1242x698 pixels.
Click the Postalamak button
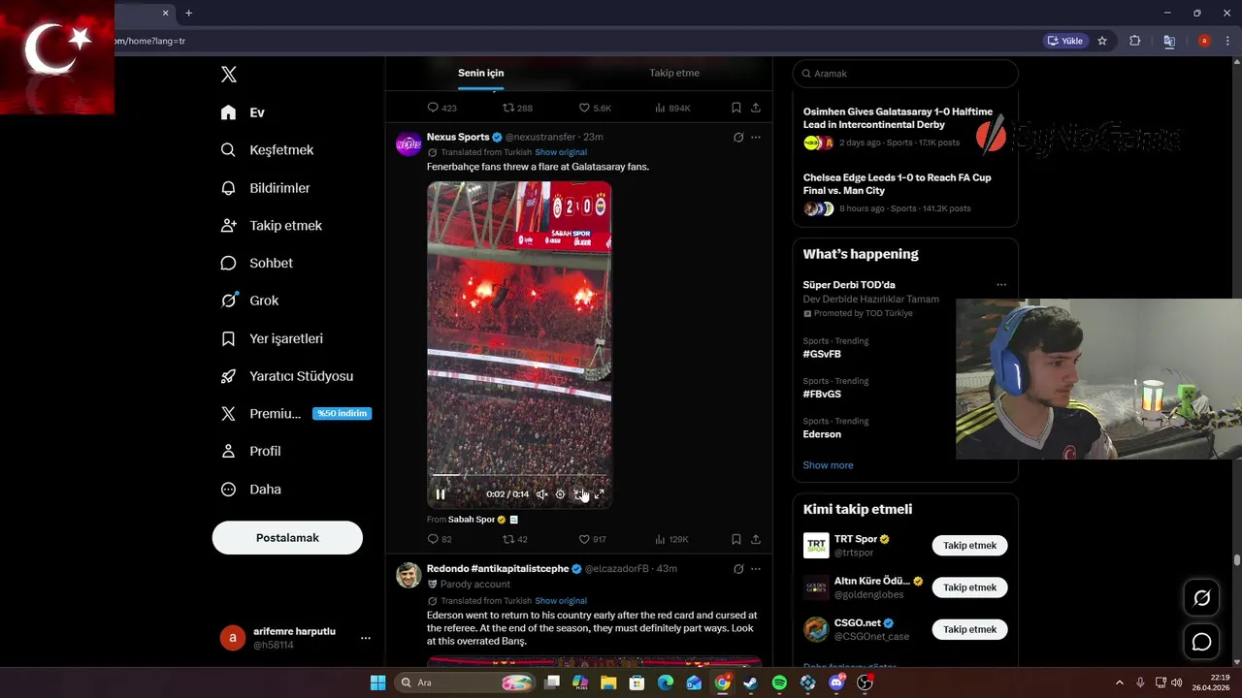pos(287,538)
